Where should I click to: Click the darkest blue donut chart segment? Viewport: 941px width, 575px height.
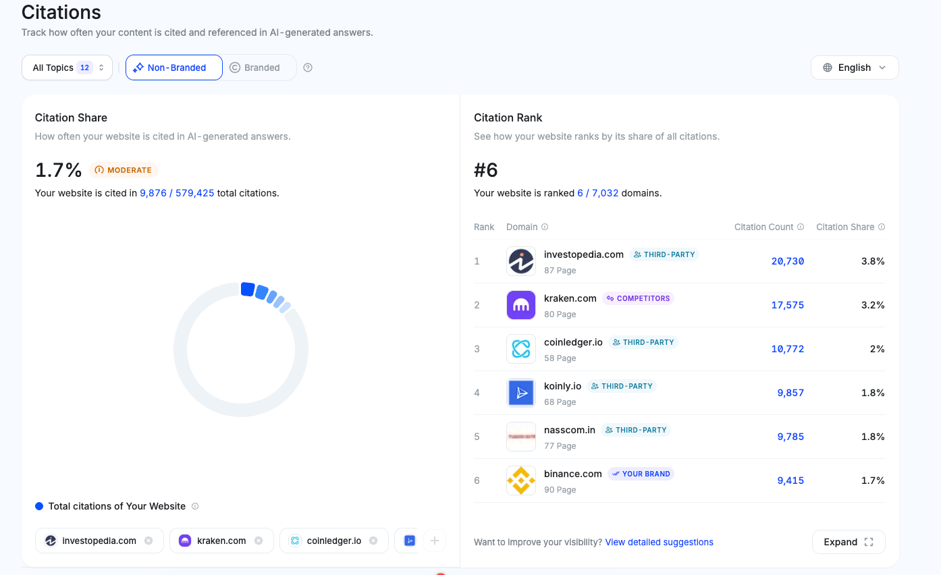[248, 290]
